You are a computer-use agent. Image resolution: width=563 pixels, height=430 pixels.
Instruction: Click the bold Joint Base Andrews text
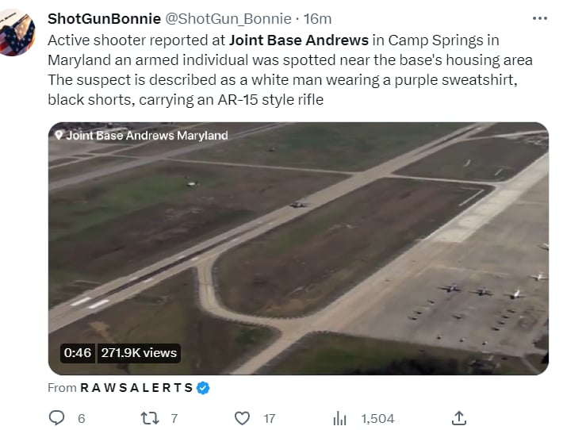click(x=299, y=40)
